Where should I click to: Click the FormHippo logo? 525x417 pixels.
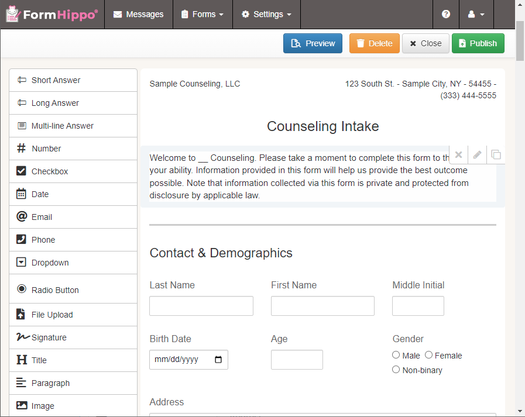coord(52,14)
